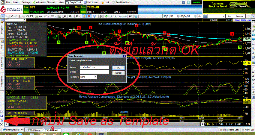The height and width of the screenshot is (135, 255).
Task: Open the clock period dropdown
Action: point(97,16)
